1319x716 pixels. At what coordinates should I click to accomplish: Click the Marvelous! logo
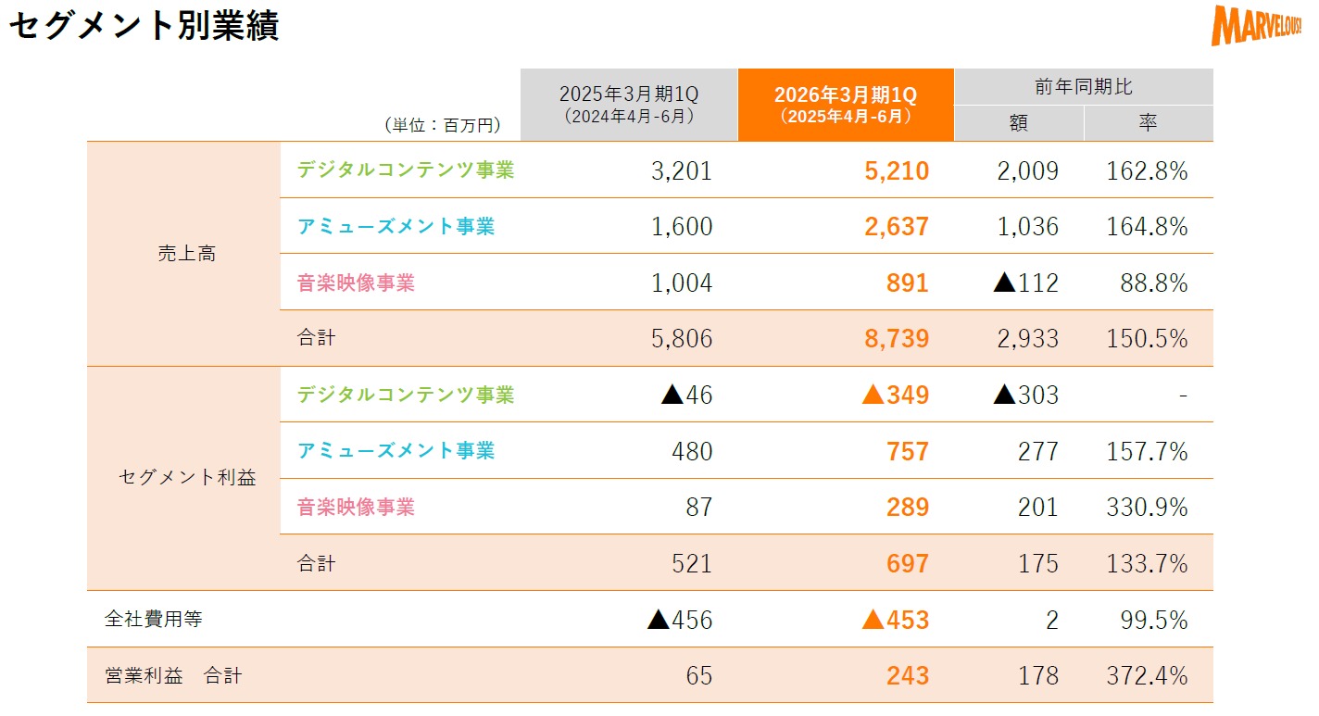click(1259, 25)
